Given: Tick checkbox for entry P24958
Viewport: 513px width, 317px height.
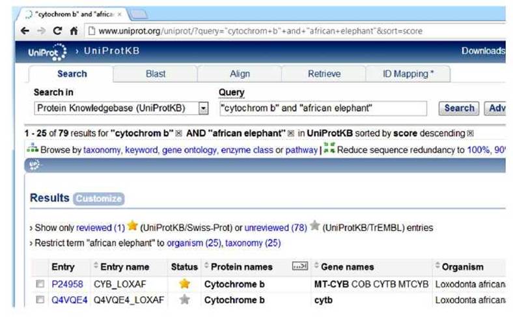Looking at the screenshot, I should pyautogui.click(x=40, y=284).
